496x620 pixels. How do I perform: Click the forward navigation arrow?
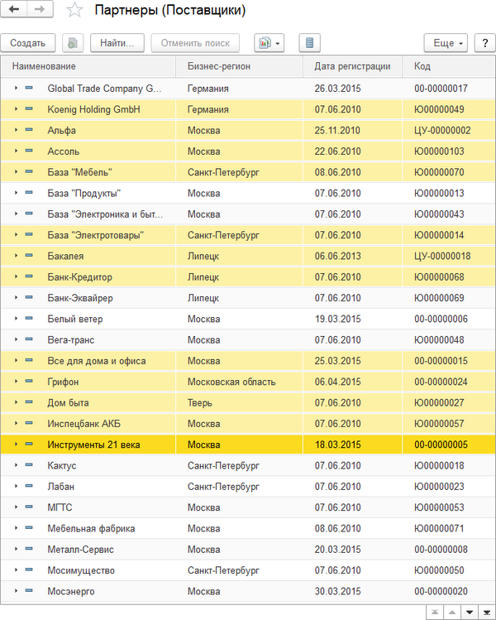[x=40, y=10]
